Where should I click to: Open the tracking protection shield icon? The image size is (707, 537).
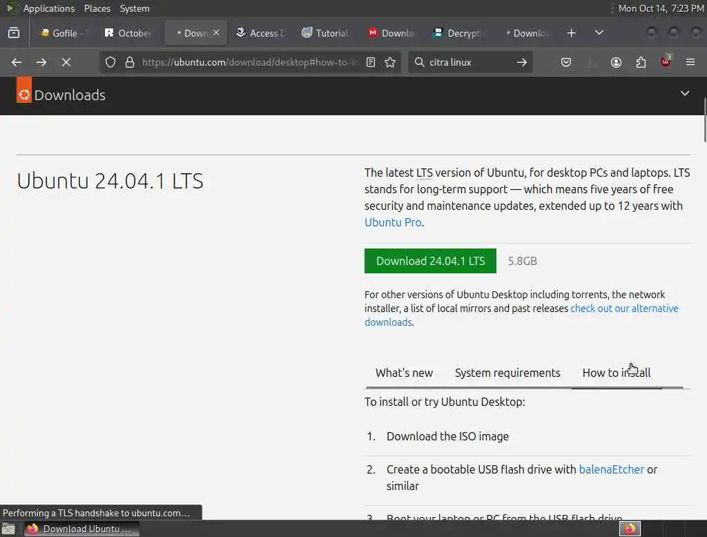(x=110, y=62)
